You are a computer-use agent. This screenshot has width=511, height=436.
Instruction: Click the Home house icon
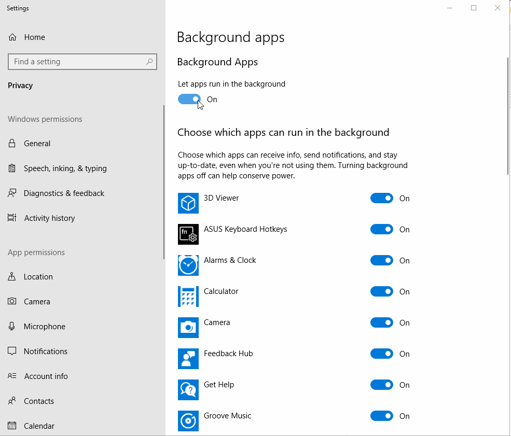tap(12, 37)
